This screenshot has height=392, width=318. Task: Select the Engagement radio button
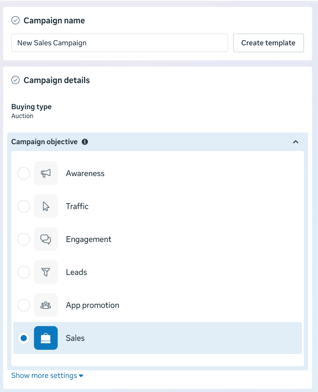pos(24,239)
